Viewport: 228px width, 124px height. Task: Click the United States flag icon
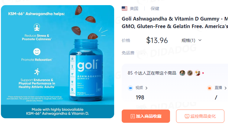(124, 8)
